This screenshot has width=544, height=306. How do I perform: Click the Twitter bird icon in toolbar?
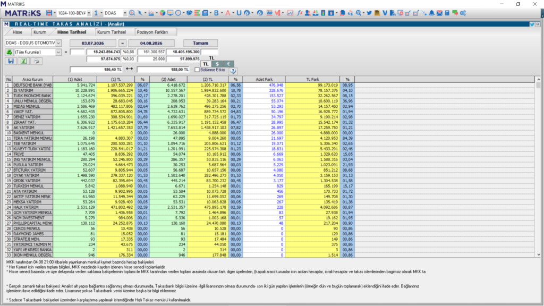(369, 13)
